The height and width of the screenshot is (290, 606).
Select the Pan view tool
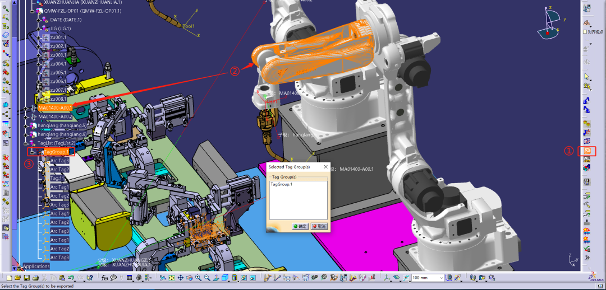coord(181,278)
